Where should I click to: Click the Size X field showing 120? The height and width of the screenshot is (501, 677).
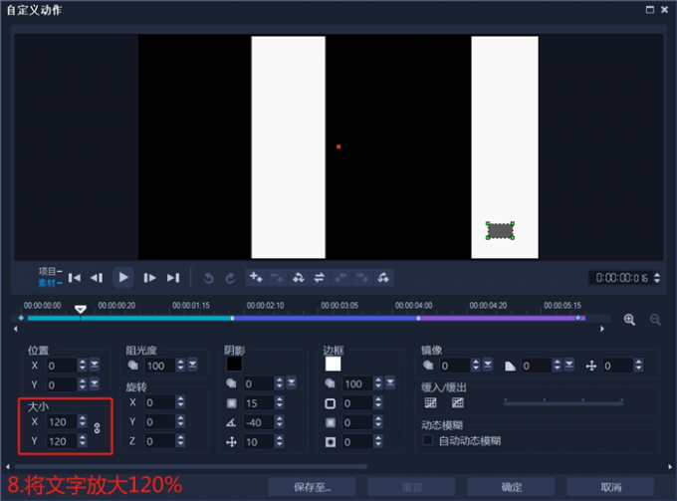pos(62,421)
